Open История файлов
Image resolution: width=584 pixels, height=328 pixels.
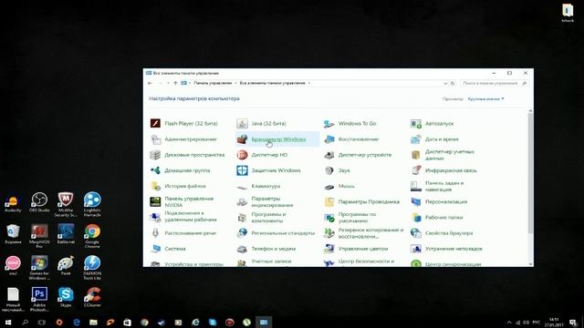pyautogui.click(x=178, y=186)
